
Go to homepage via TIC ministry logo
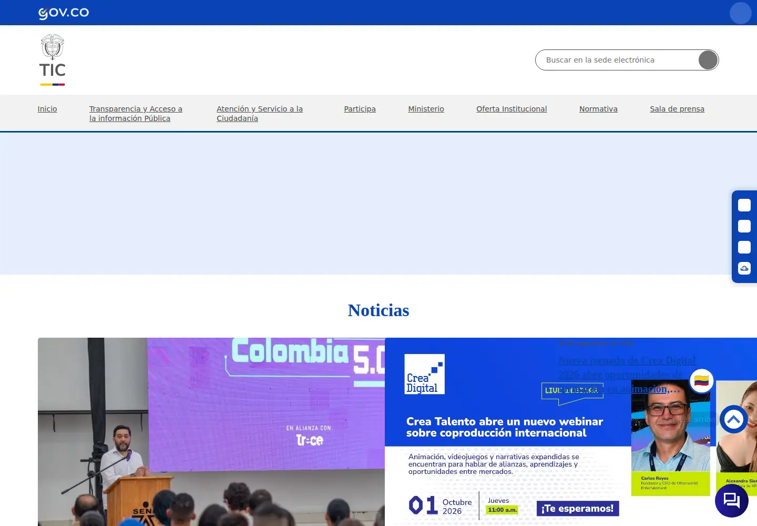(x=53, y=60)
